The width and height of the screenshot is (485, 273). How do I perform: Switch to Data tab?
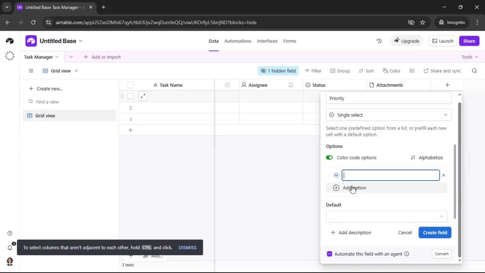point(213,41)
